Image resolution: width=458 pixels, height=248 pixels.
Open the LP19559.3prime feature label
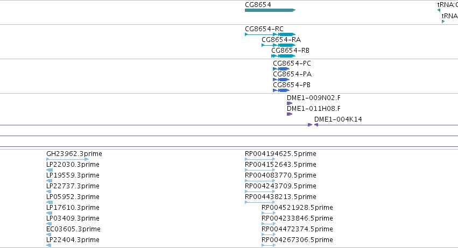pyautogui.click(x=73, y=175)
